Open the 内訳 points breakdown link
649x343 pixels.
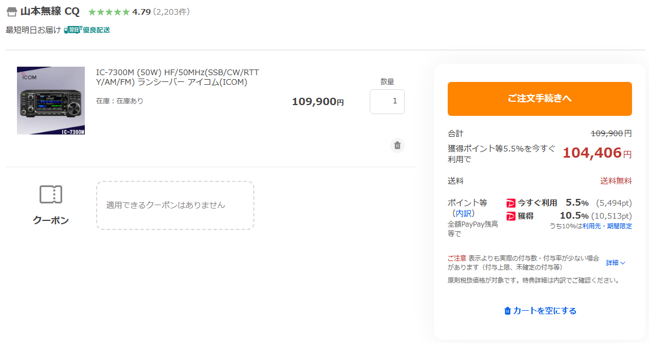(x=463, y=214)
